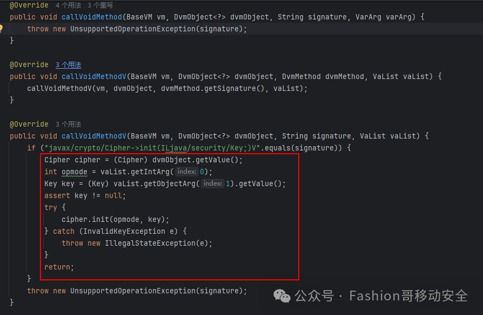This screenshot has height=315, width=483.
Task: Click the '3 个重写' overrides hint
Action: (x=100, y=5)
